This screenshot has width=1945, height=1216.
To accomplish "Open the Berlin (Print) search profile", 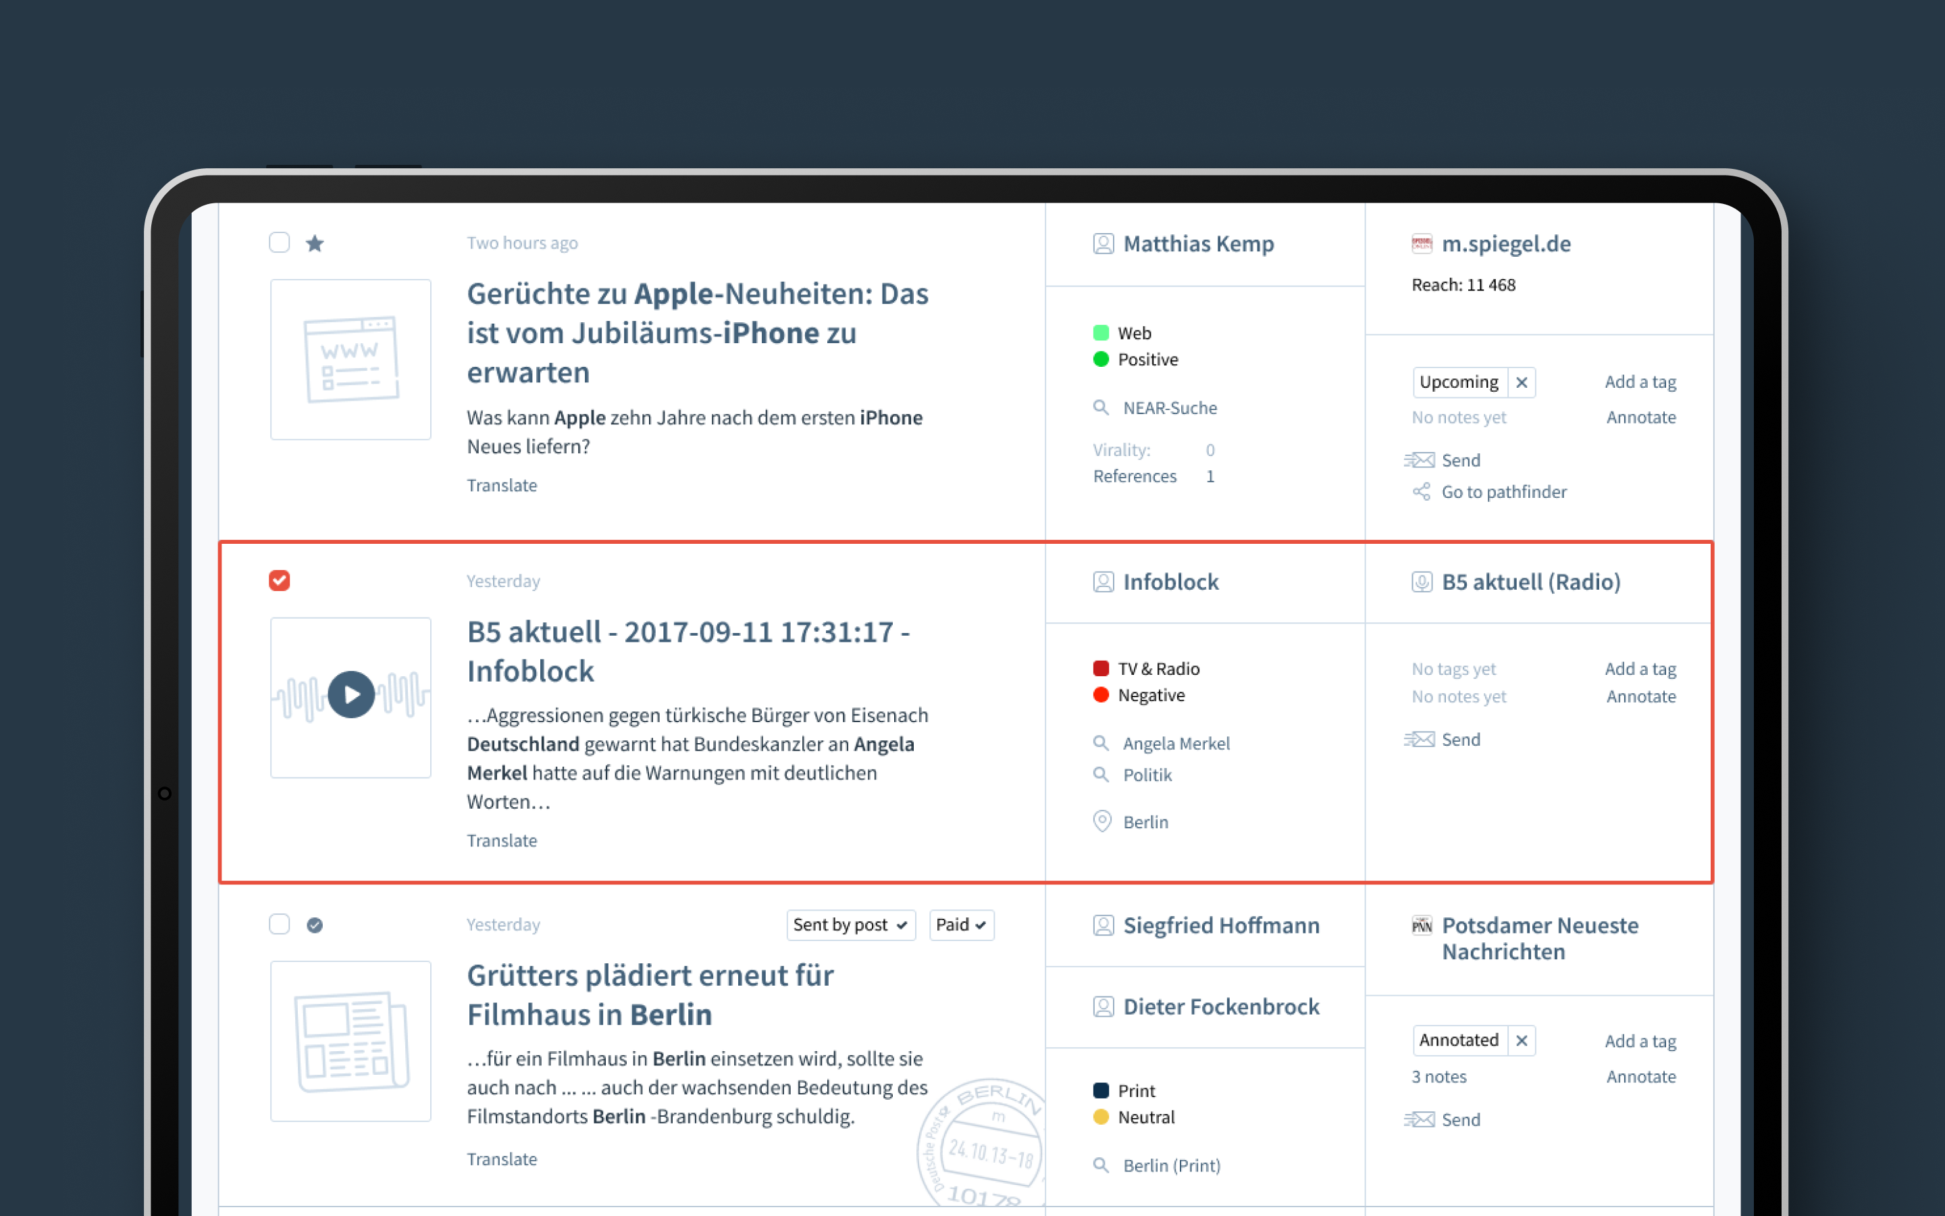I will (x=1172, y=1165).
